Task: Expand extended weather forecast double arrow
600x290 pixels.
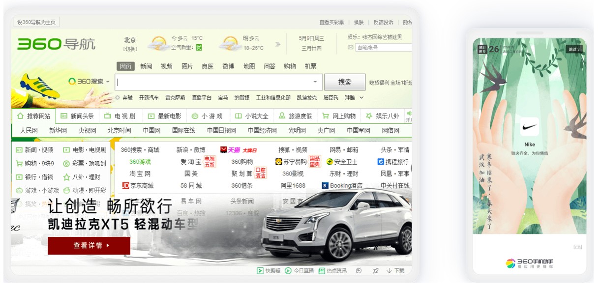Action: [x=278, y=44]
